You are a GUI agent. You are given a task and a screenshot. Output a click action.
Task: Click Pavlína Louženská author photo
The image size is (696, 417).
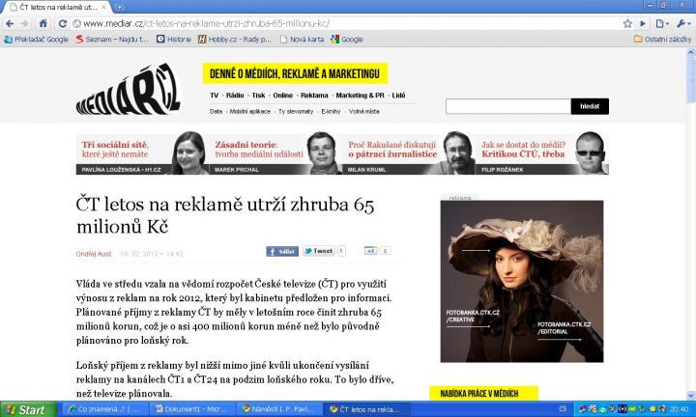click(x=189, y=153)
